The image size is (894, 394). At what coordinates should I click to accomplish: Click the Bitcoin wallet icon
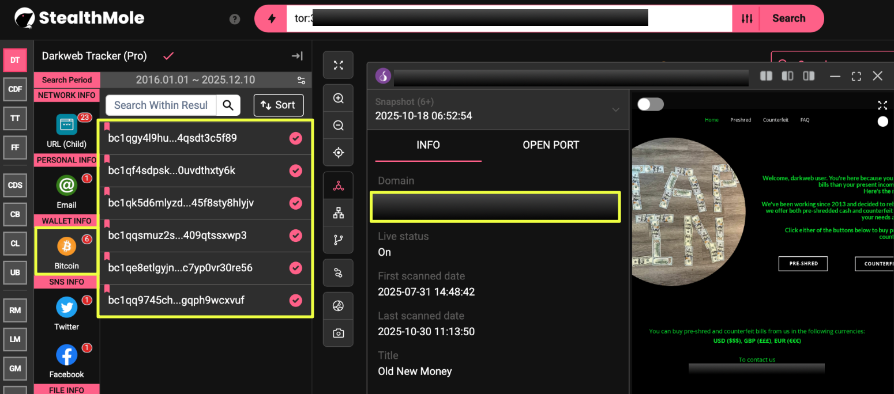66,247
